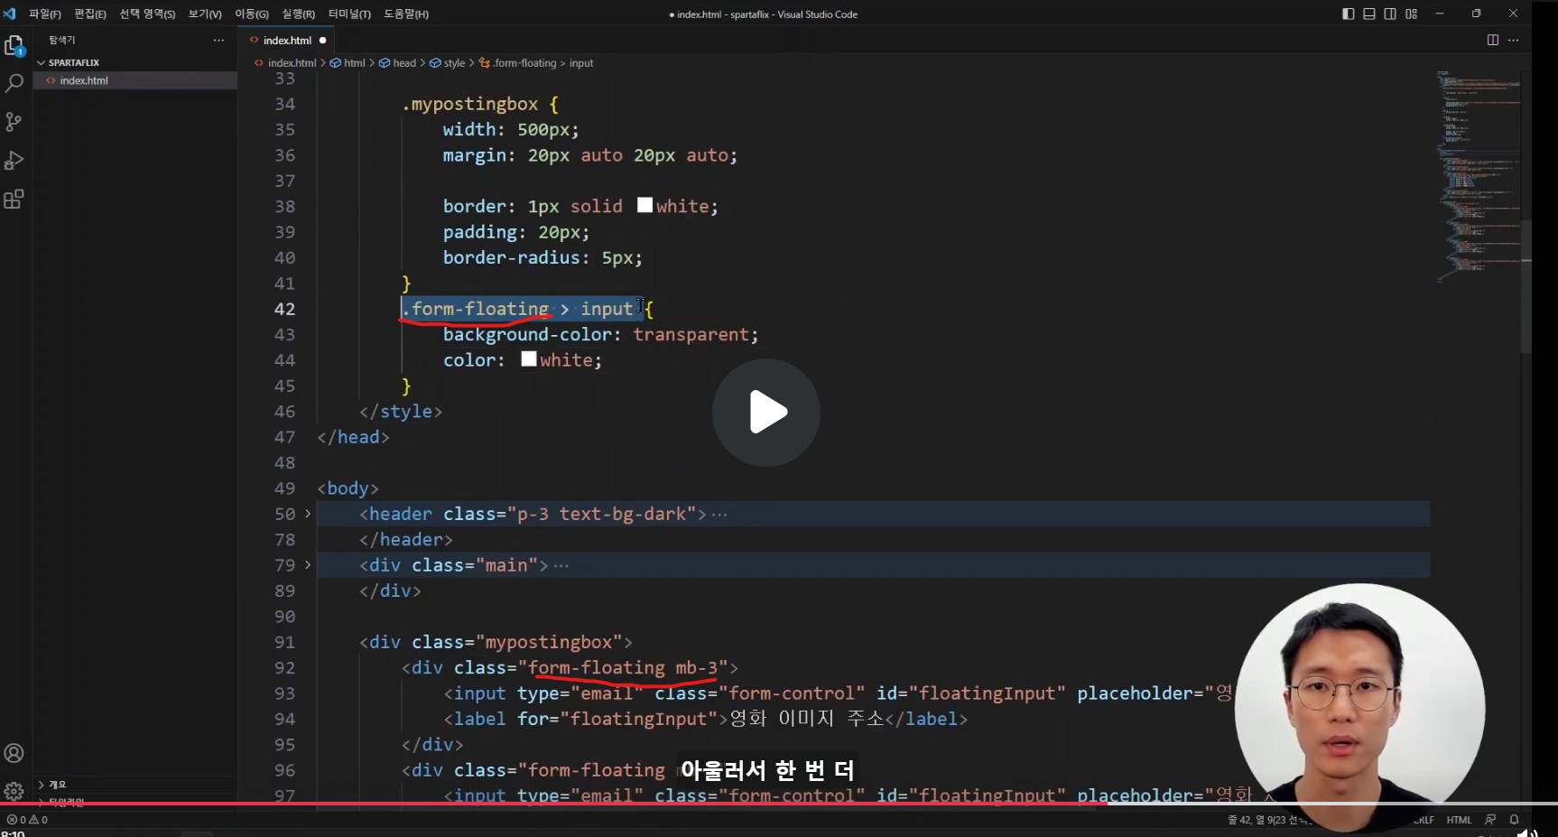Image resolution: width=1558 pixels, height=837 pixels.
Task: Click the Split Editor Right icon
Action: click(x=1493, y=40)
